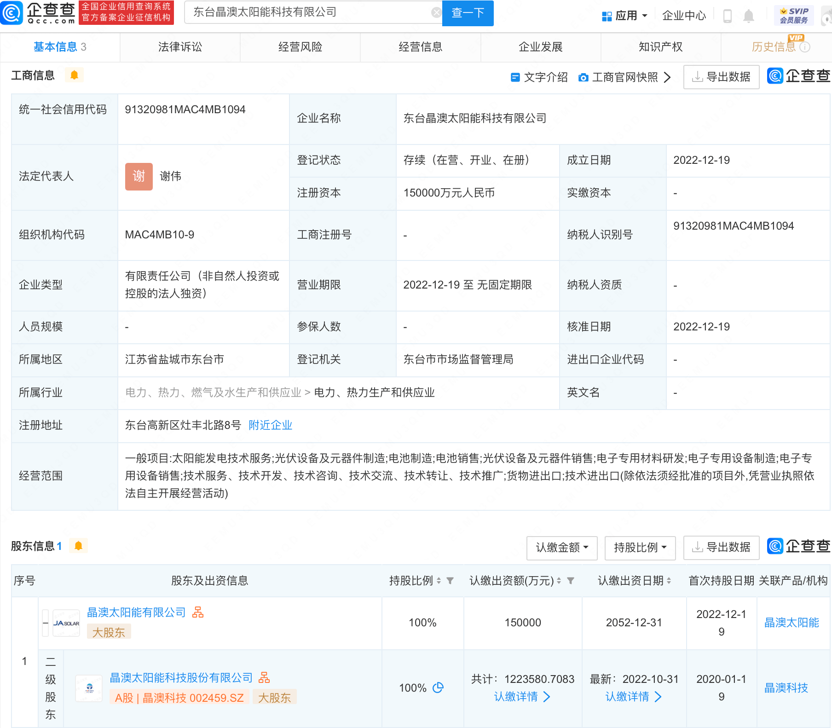Open related product 晶澳科技
The width and height of the screenshot is (832, 728).
coord(786,688)
